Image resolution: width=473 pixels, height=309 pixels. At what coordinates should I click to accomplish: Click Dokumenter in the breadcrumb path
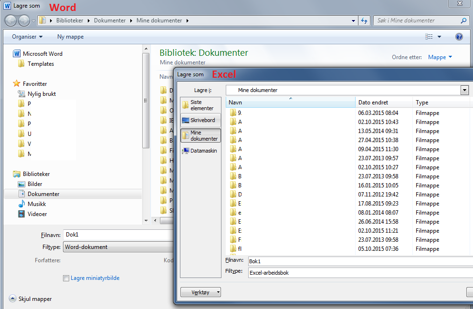[x=110, y=21]
